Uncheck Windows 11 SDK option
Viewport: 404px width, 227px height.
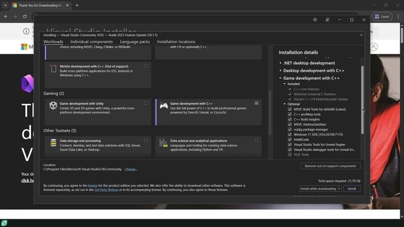point(290,134)
